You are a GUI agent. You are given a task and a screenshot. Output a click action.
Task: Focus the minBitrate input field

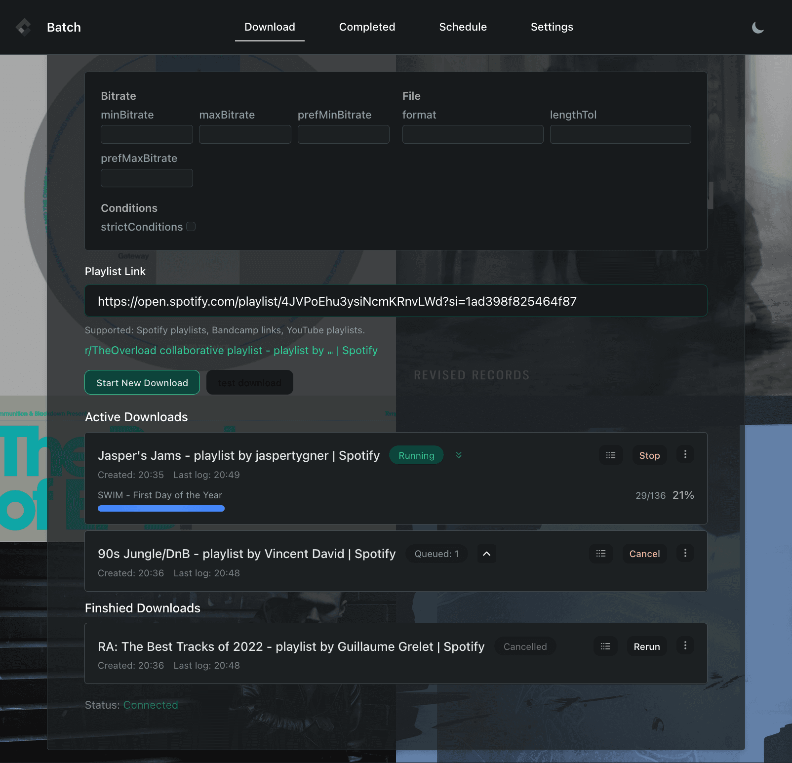point(147,134)
